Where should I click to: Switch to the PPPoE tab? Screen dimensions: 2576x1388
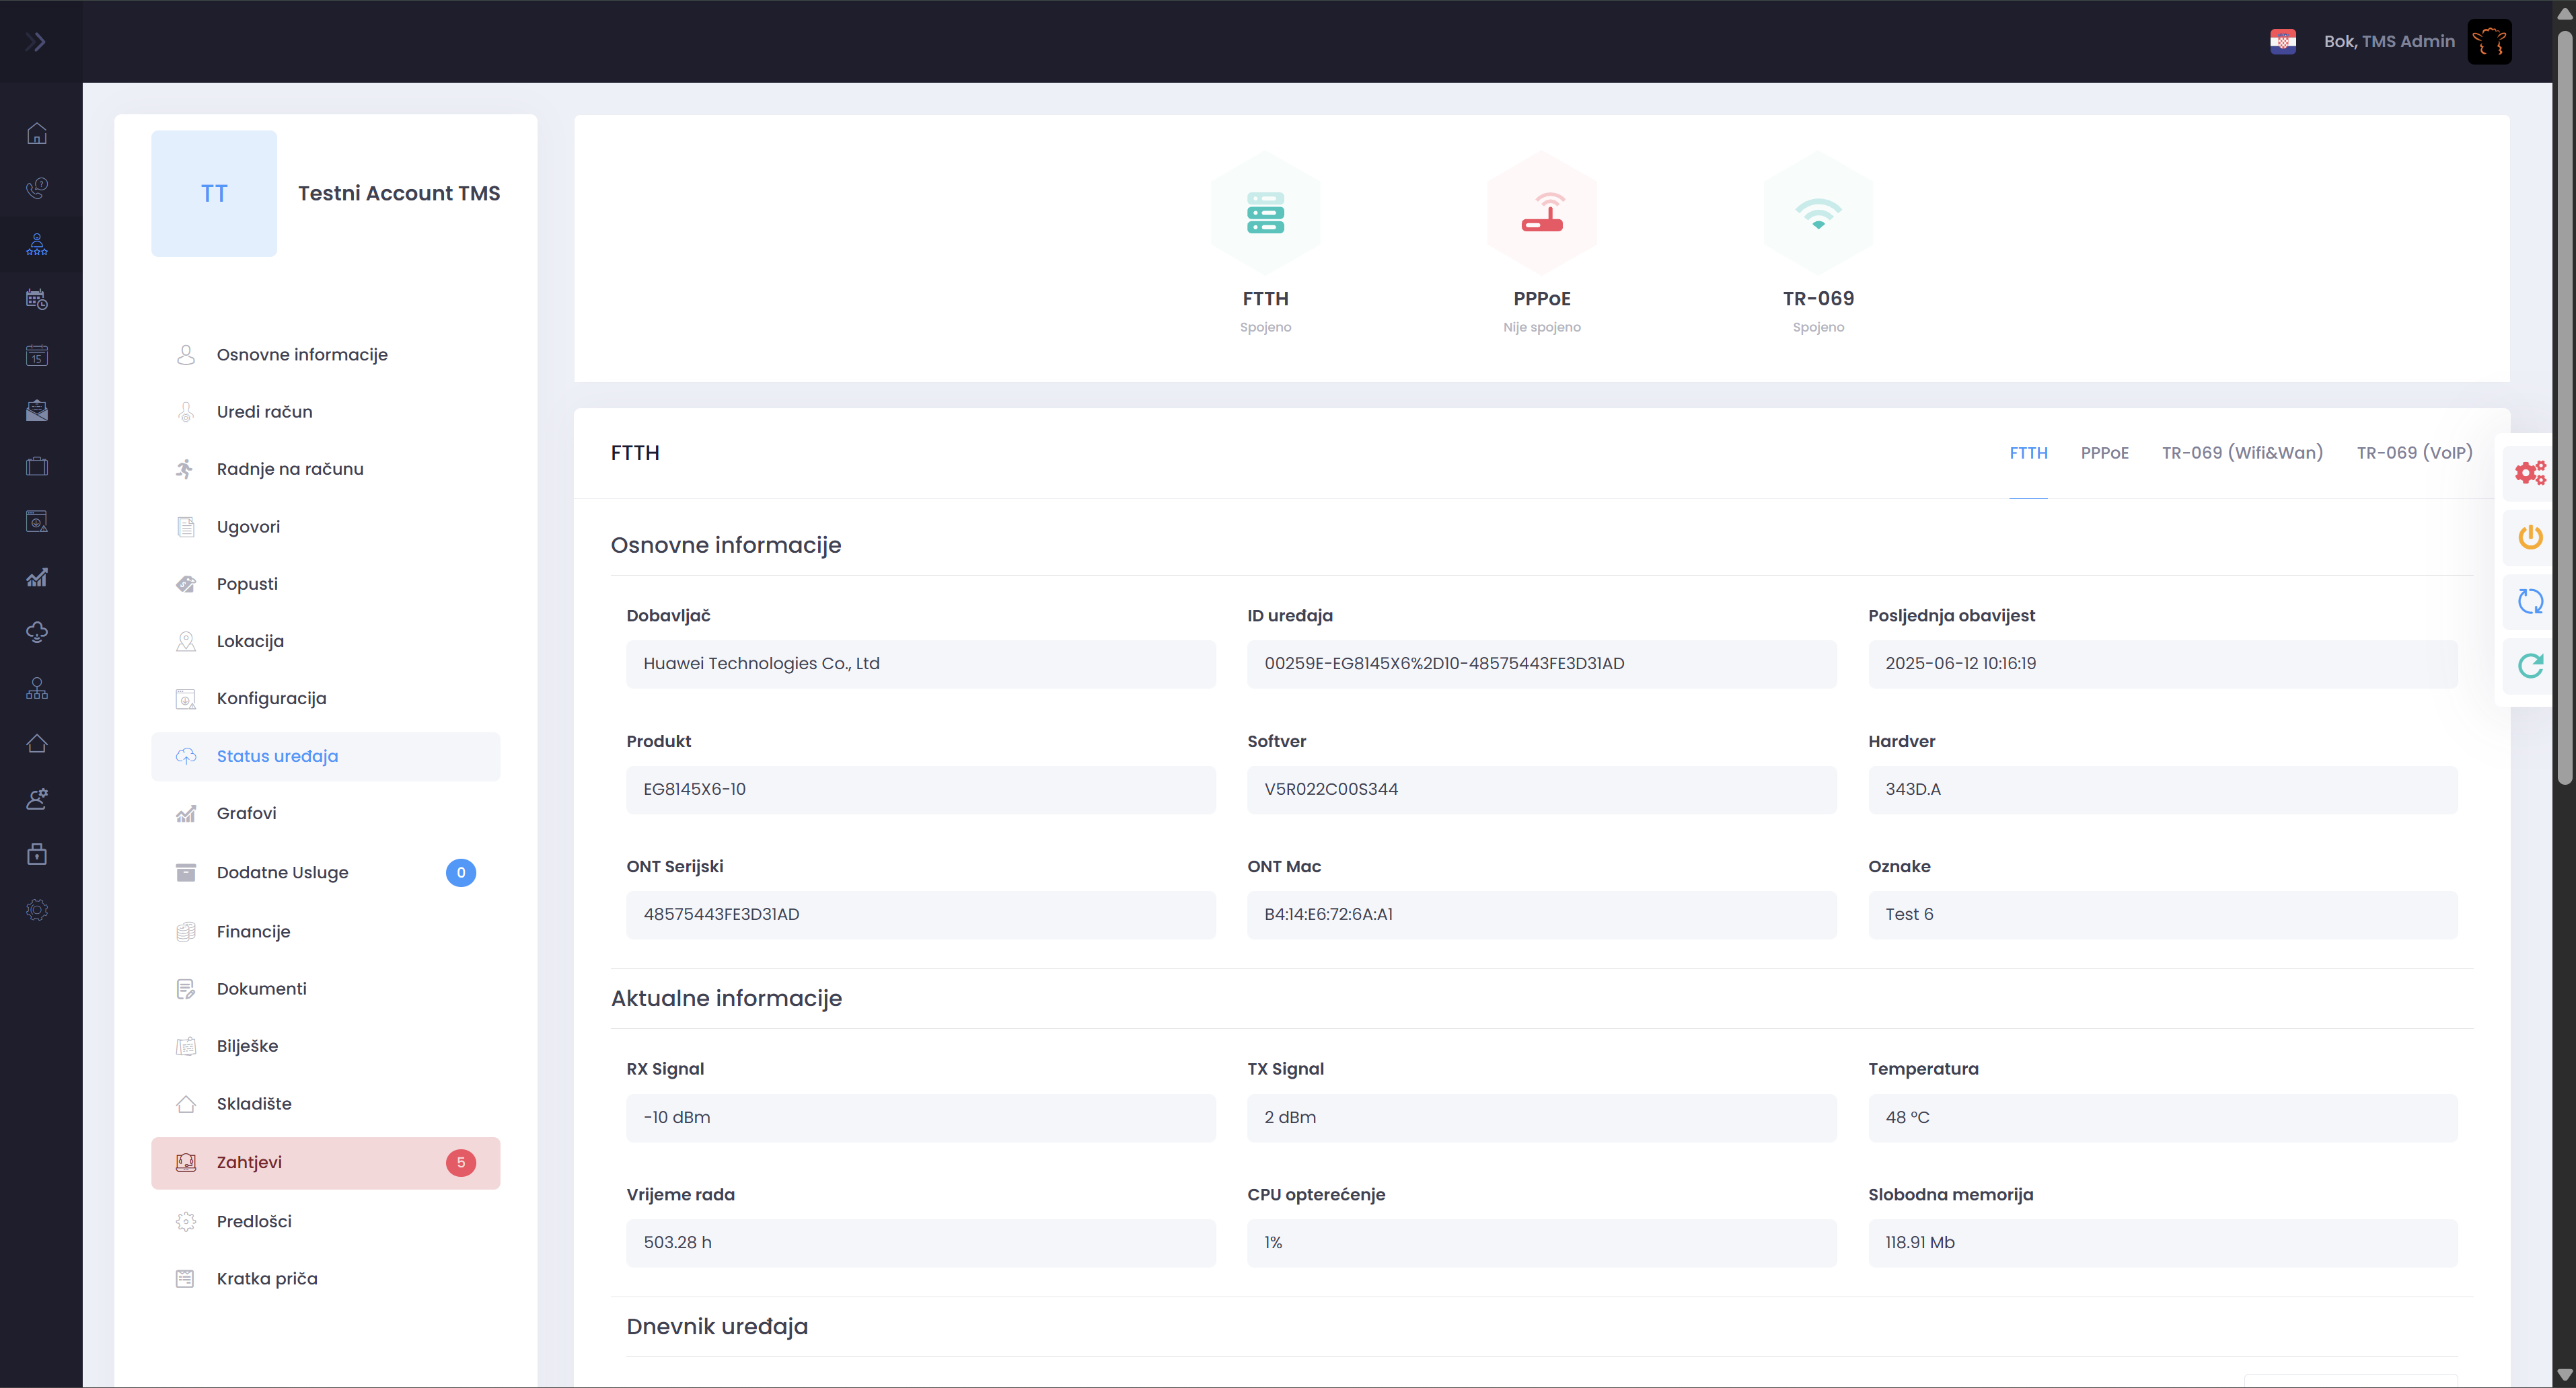(2104, 453)
